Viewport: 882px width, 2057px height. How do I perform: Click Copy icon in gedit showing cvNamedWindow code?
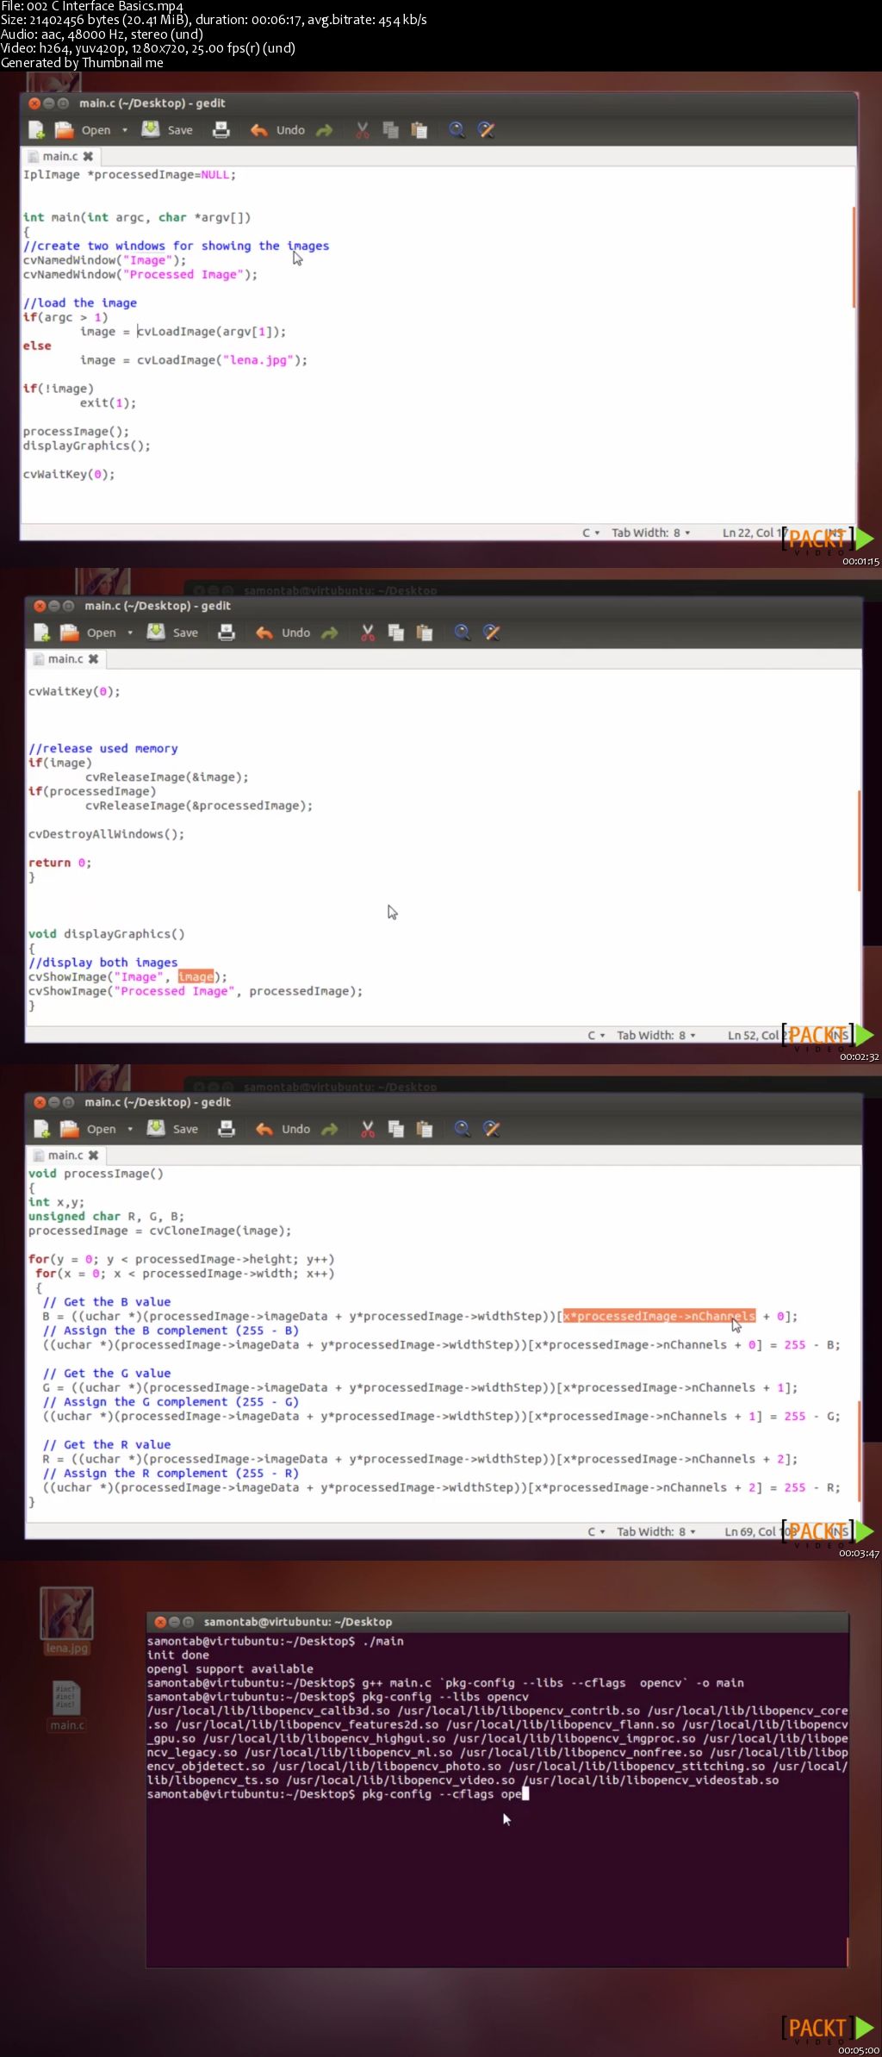pos(391,130)
